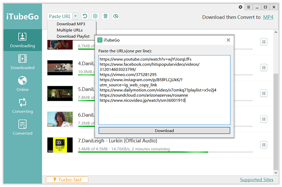The image size is (282, 187).
Task: Click the Download button in dialog
Action: [x=164, y=131]
